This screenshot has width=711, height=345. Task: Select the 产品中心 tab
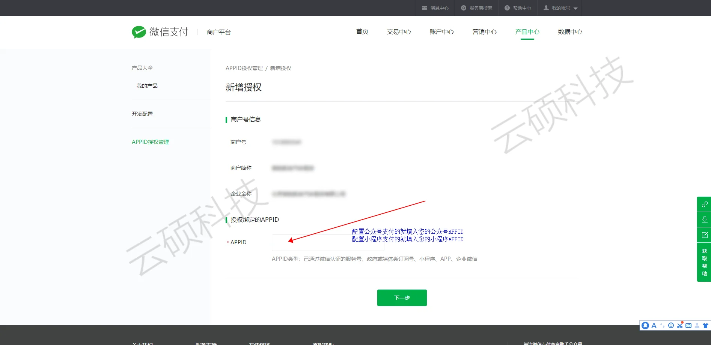pos(527,32)
